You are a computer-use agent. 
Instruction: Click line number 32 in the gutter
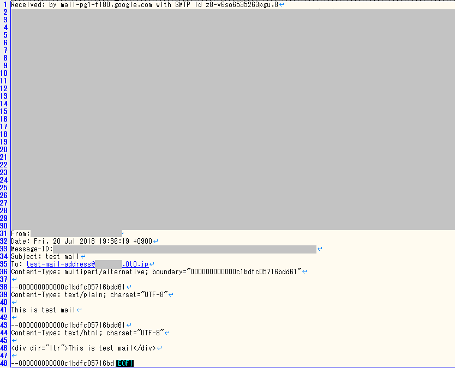tap(4, 242)
